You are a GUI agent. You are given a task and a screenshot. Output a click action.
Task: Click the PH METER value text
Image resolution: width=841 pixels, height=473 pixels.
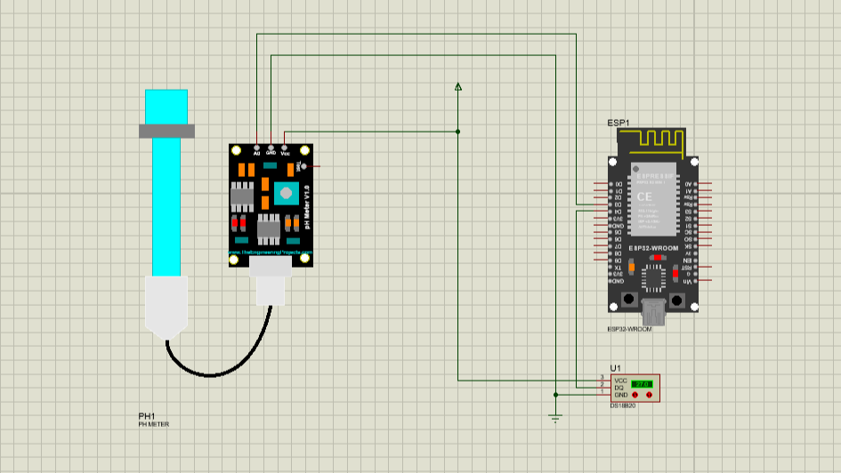[x=154, y=424]
